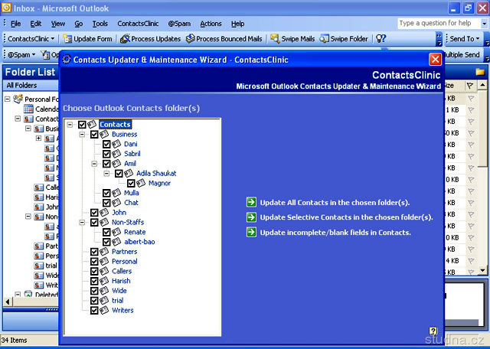
Task: Open the Tools menu
Action: (x=100, y=24)
